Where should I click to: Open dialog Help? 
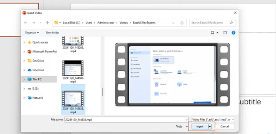[x=234, y=32]
